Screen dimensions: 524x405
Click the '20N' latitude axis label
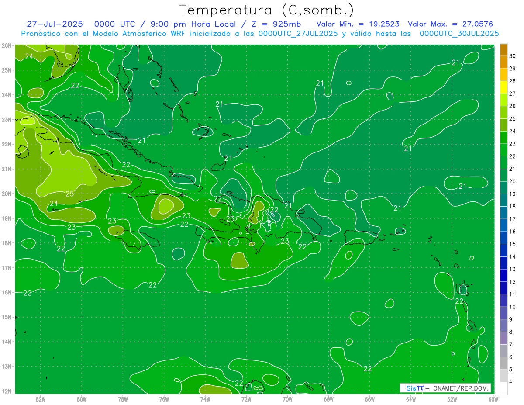(7, 194)
